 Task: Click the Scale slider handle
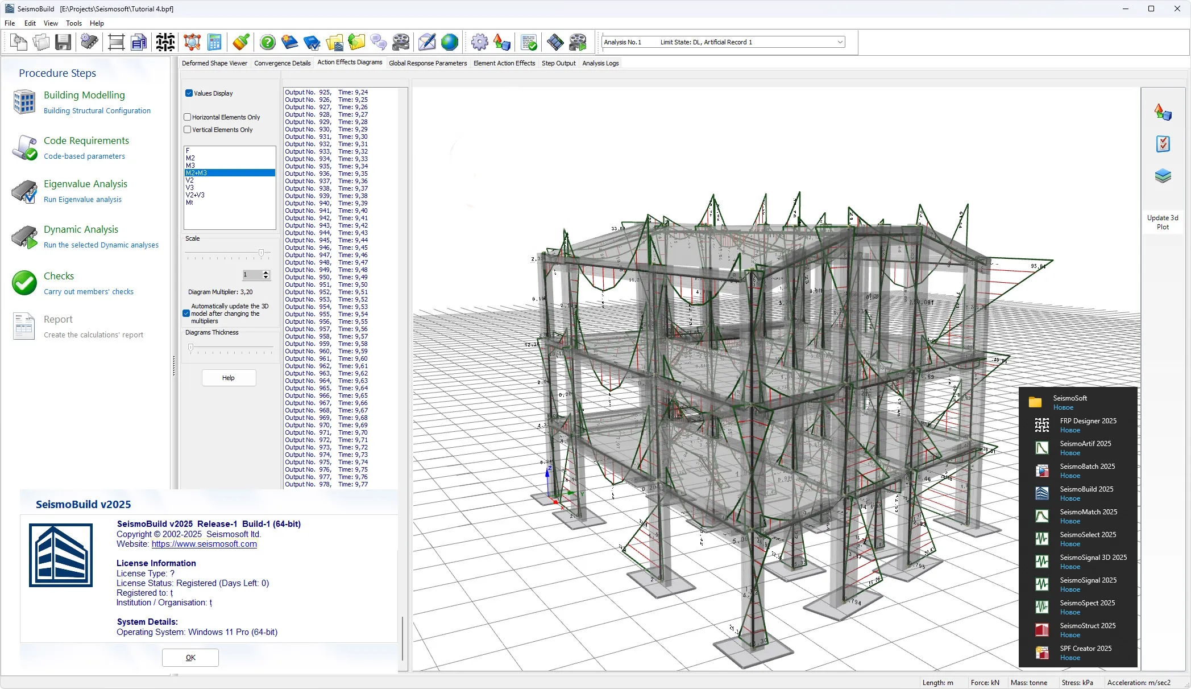[x=261, y=253]
